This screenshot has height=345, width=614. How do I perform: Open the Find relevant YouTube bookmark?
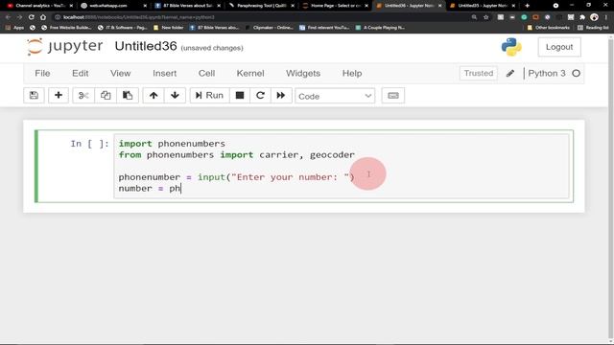click(324, 28)
